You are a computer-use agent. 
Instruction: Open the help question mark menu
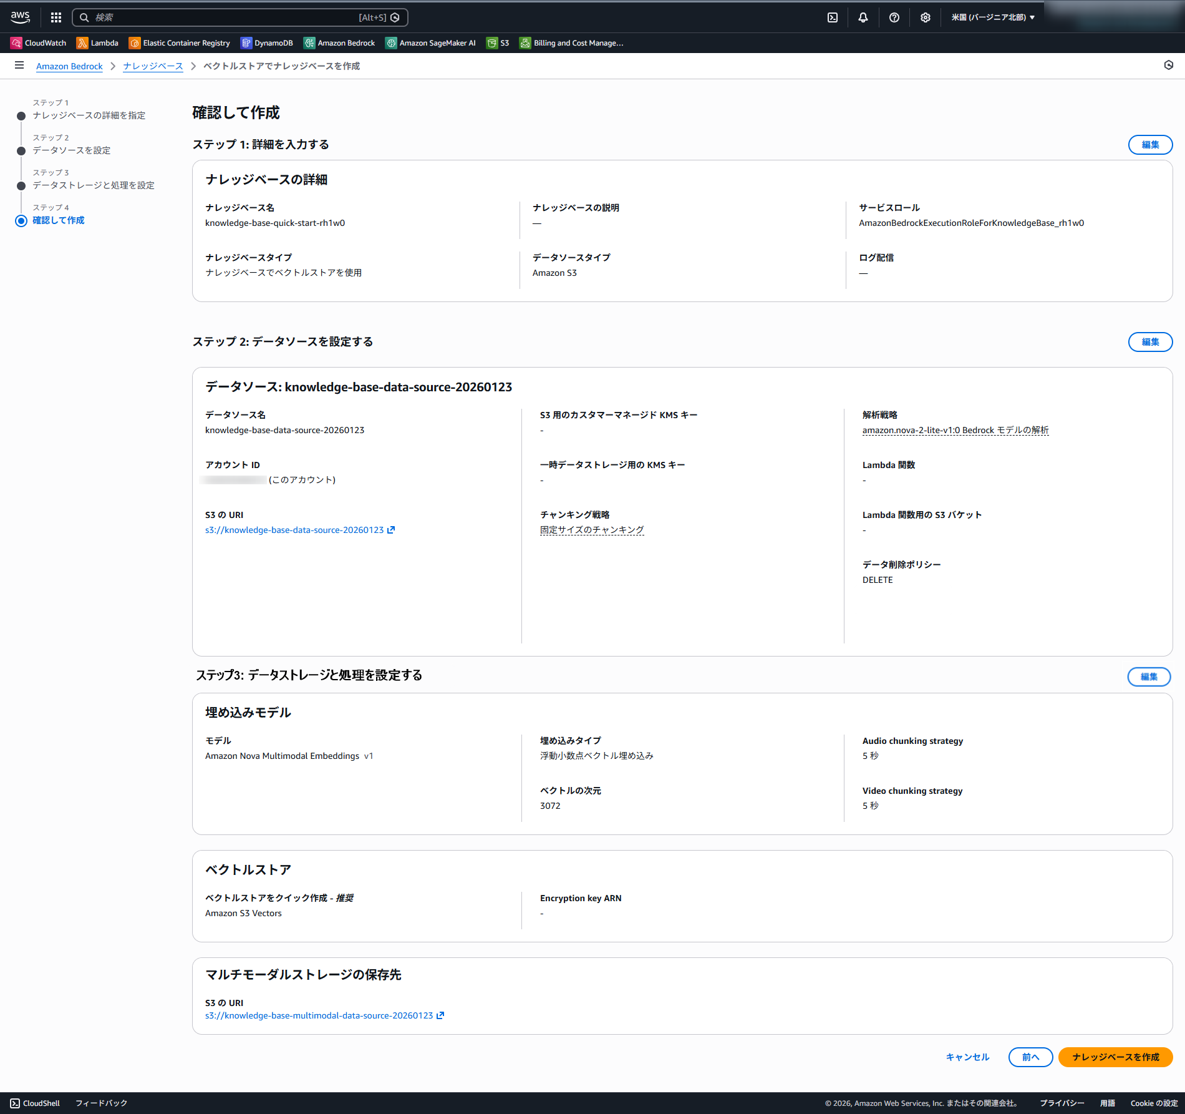(894, 17)
